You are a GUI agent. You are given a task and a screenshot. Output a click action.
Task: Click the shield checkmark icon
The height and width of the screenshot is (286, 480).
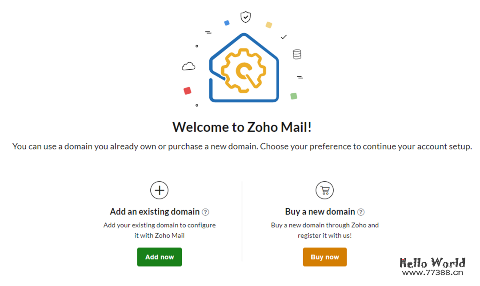tap(245, 17)
